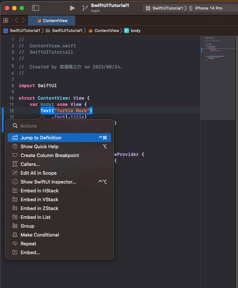Choose the iPhone 14 Pro destination
This screenshot has width=238, height=288.
point(206,8)
